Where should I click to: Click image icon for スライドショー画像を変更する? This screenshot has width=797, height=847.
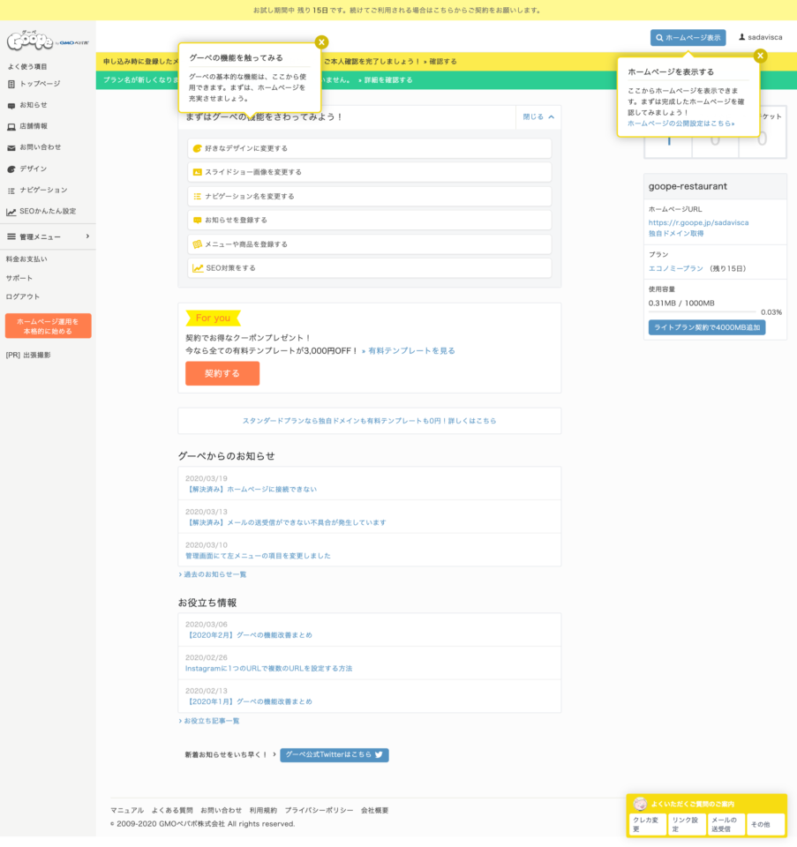pos(197,172)
